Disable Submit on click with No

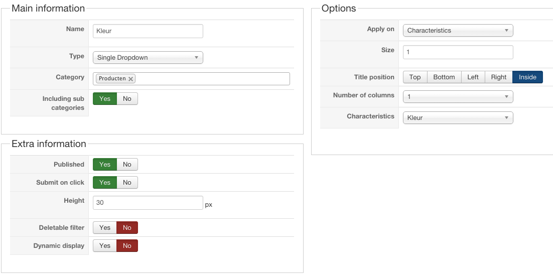(127, 183)
